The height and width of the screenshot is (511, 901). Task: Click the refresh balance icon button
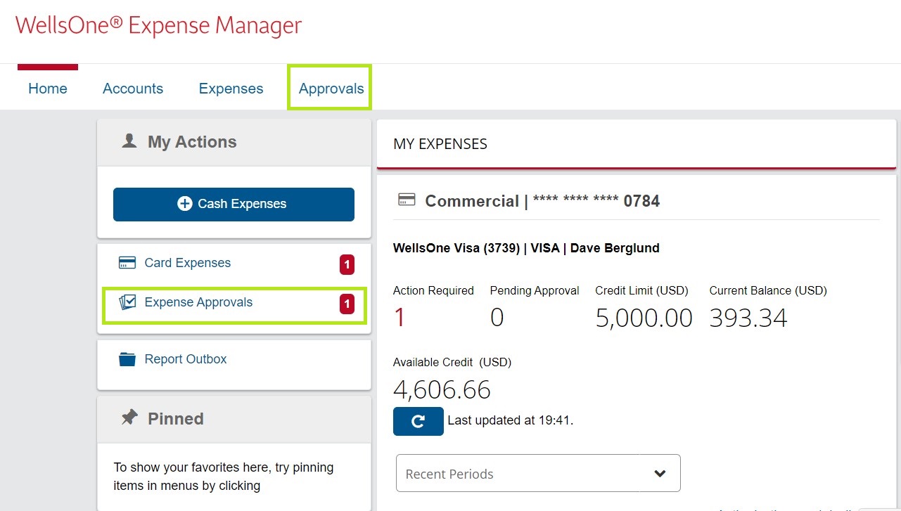point(418,421)
